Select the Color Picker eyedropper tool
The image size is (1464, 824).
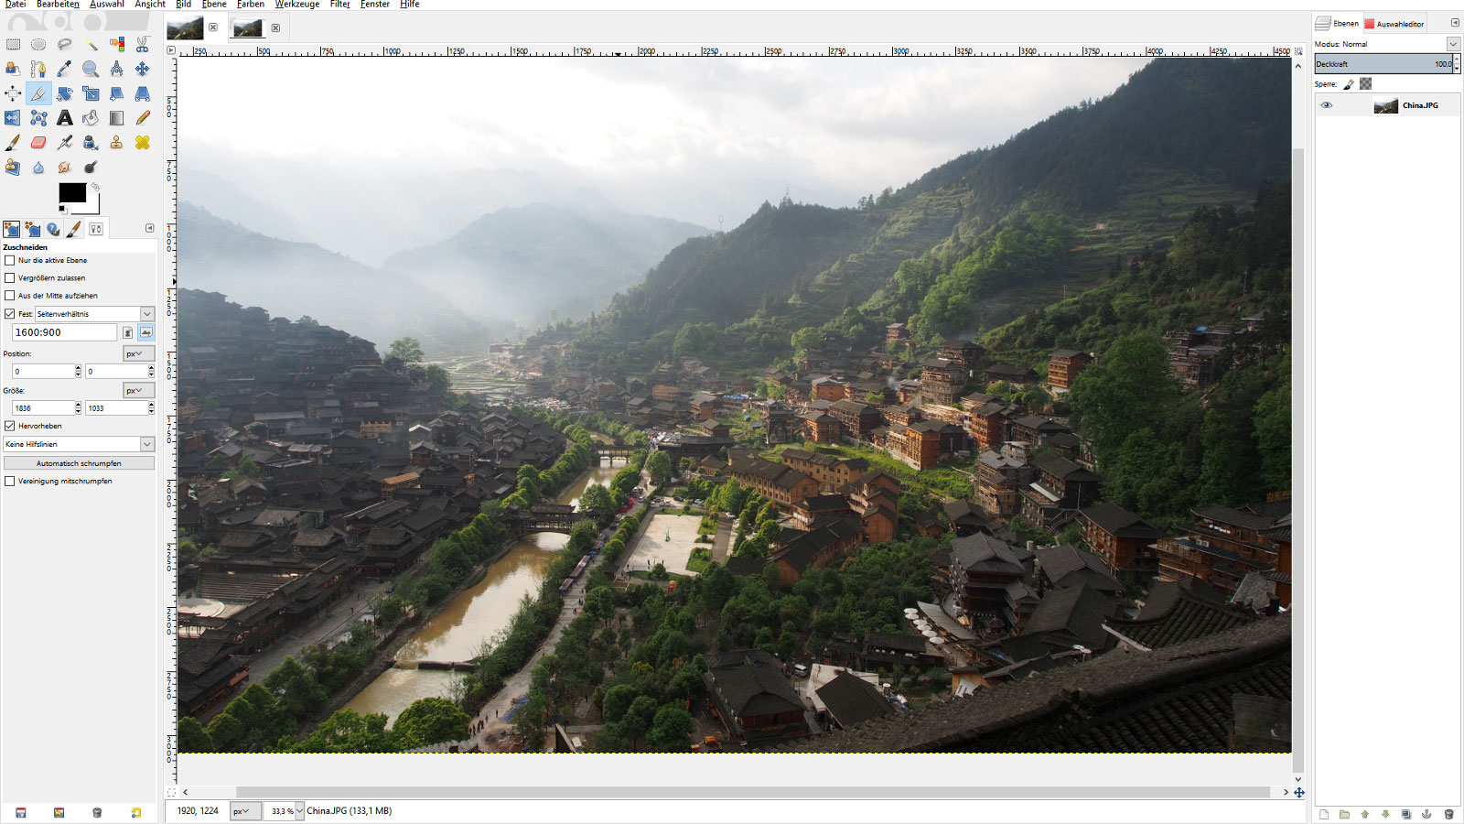(x=64, y=69)
